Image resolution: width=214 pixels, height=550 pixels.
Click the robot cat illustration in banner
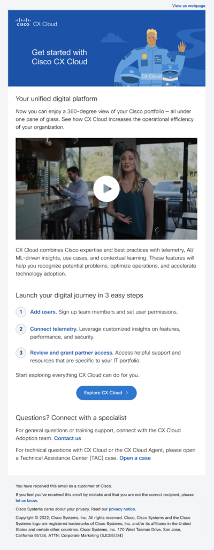point(170,75)
